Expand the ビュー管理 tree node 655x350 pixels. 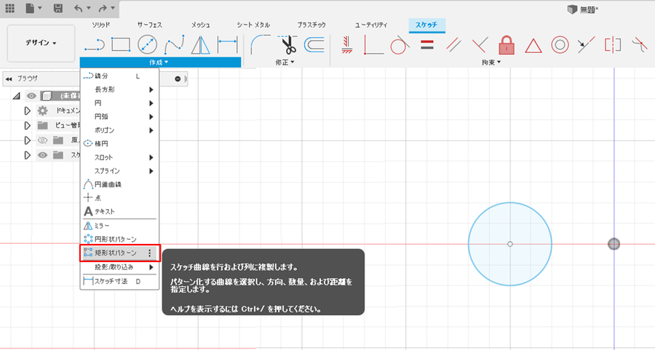27,126
